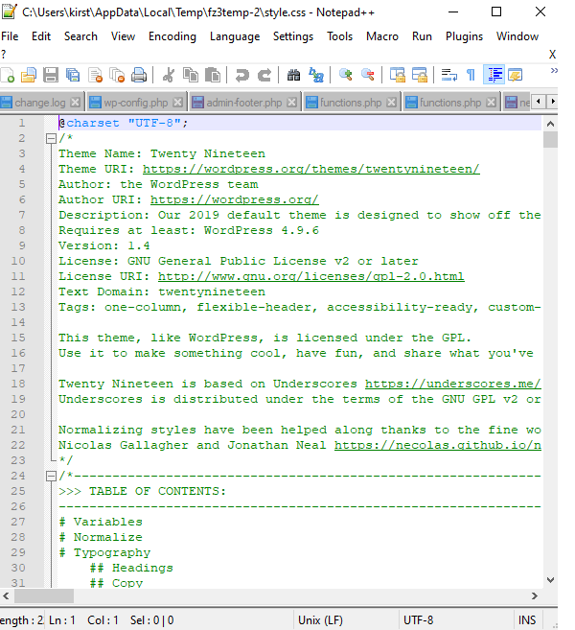Open the Run menu
Screen dimensions: 575x630
(422, 36)
